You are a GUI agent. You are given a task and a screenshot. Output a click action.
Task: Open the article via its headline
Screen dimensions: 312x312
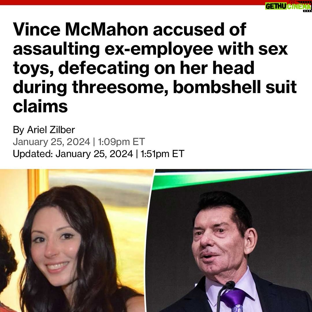click(155, 68)
